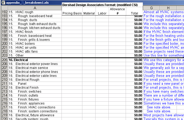184x120 pixels.
Task: Select row header 192
Action: point(4,12)
